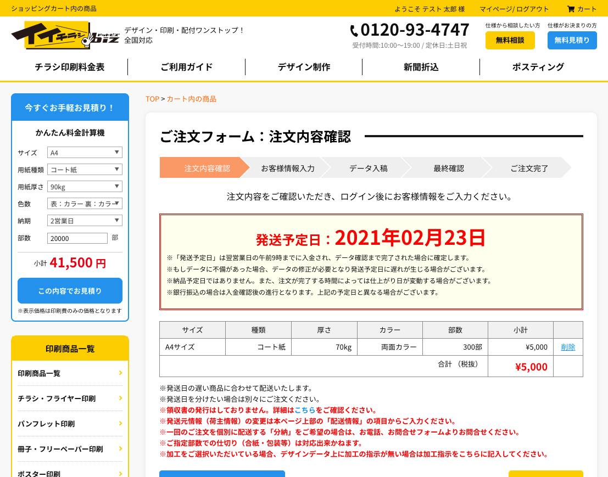
Task: Expand the 用紙種類 dropdown showing コート紙
Action: (x=85, y=170)
